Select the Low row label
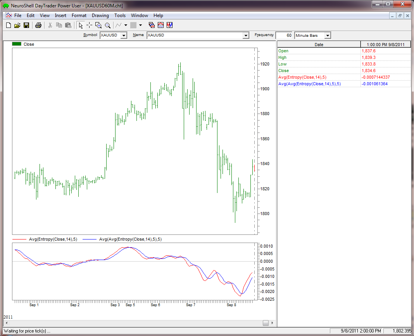This screenshot has width=414, height=336. [282, 64]
